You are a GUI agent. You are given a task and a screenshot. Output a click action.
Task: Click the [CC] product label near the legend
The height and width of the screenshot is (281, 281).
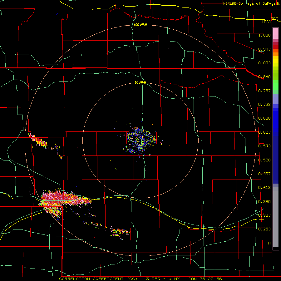pyautogui.click(x=267, y=22)
